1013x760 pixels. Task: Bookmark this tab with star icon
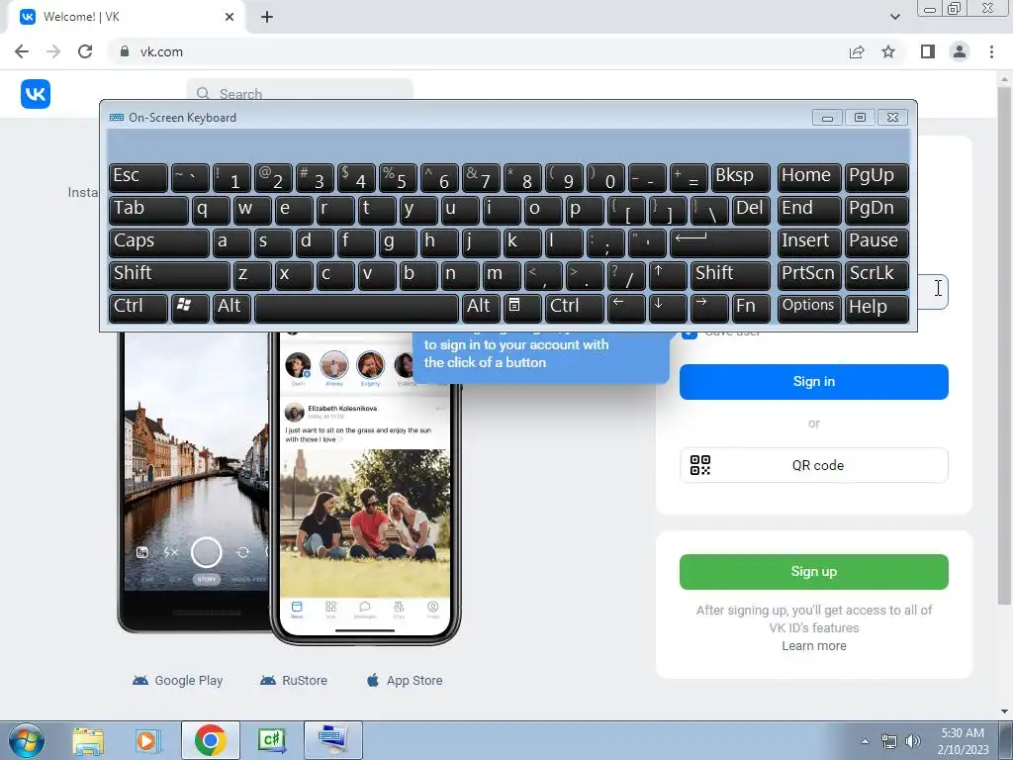pyautogui.click(x=888, y=51)
